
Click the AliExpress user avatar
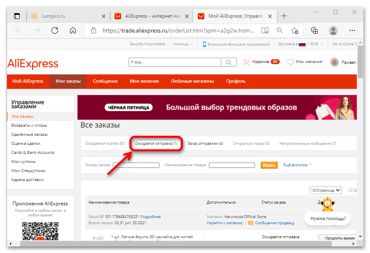pos(334,62)
